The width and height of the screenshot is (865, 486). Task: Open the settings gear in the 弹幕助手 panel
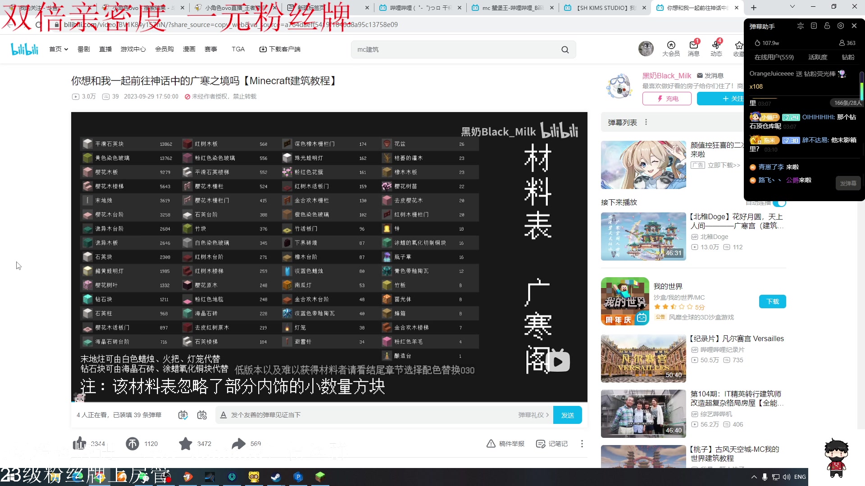tap(841, 26)
